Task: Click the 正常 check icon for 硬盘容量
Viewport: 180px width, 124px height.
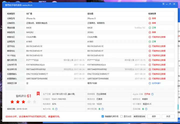Action: (150, 28)
